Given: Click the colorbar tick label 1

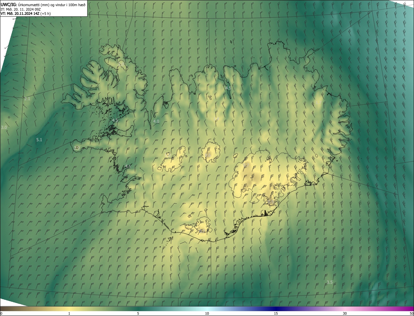Looking at the screenshot, I should click(69, 313).
